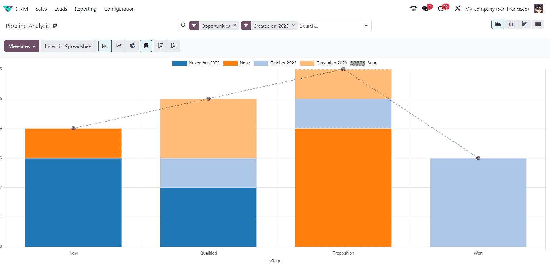The width and height of the screenshot is (550, 264).
Task: Open the activities clock icon
Action: coord(441,9)
